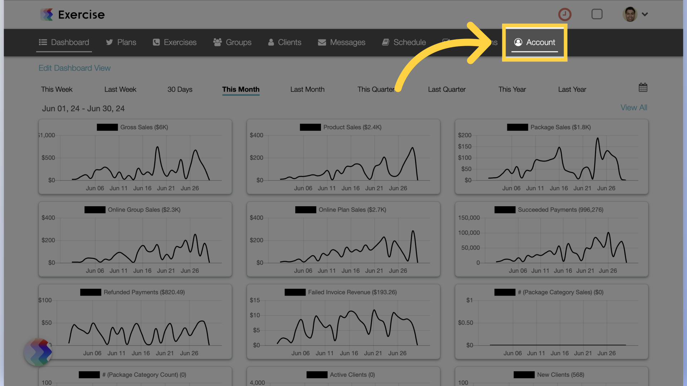Click View All link
Image resolution: width=687 pixels, height=386 pixels.
point(634,107)
